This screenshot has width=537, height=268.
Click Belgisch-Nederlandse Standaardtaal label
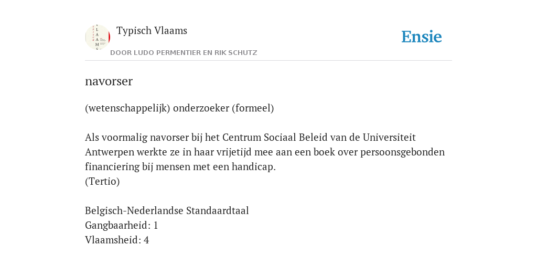167,210
